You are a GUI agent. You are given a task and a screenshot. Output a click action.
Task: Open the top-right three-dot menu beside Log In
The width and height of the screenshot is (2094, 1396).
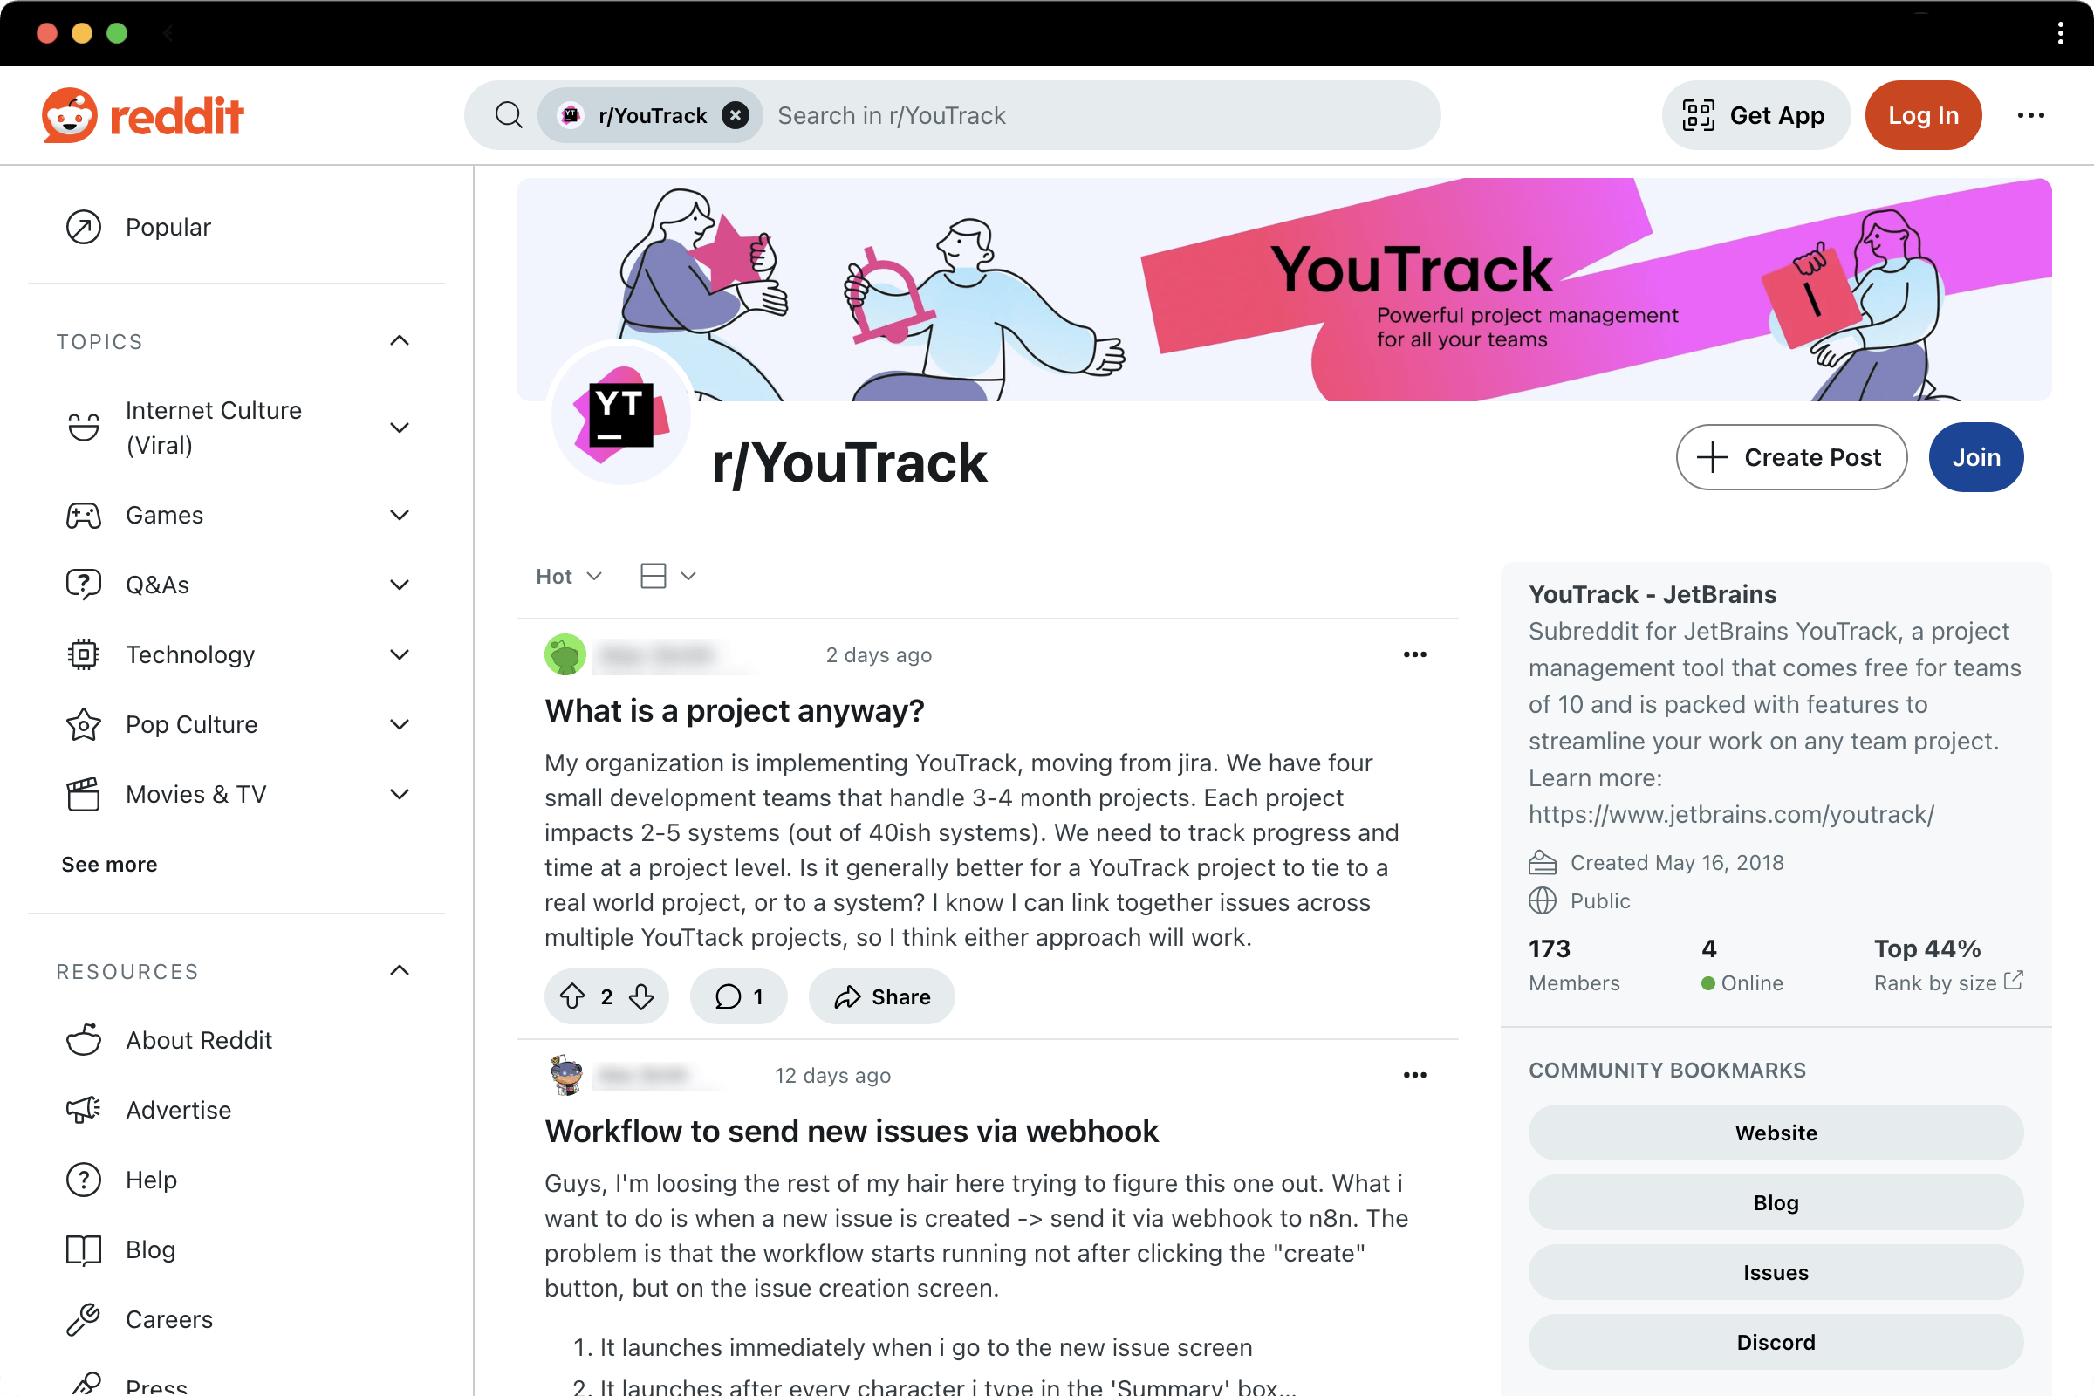2031,115
